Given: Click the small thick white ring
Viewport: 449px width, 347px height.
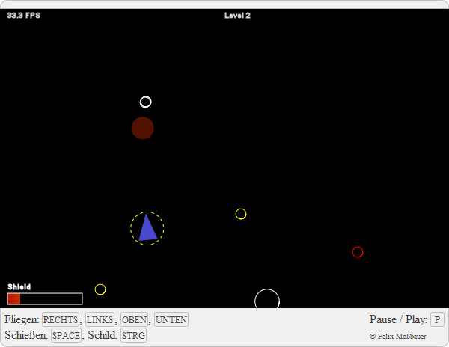Looking at the screenshot, I should coord(145,102).
